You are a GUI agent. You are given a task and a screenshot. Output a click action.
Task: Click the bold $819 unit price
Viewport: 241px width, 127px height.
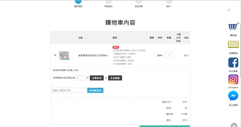(x=160, y=56)
